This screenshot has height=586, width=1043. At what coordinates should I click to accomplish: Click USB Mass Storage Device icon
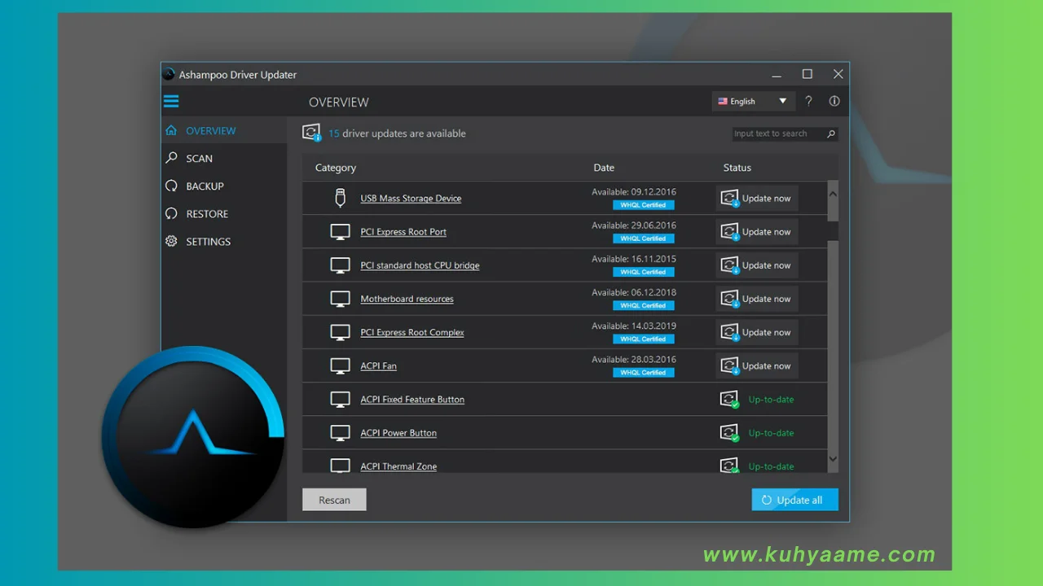click(x=341, y=198)
